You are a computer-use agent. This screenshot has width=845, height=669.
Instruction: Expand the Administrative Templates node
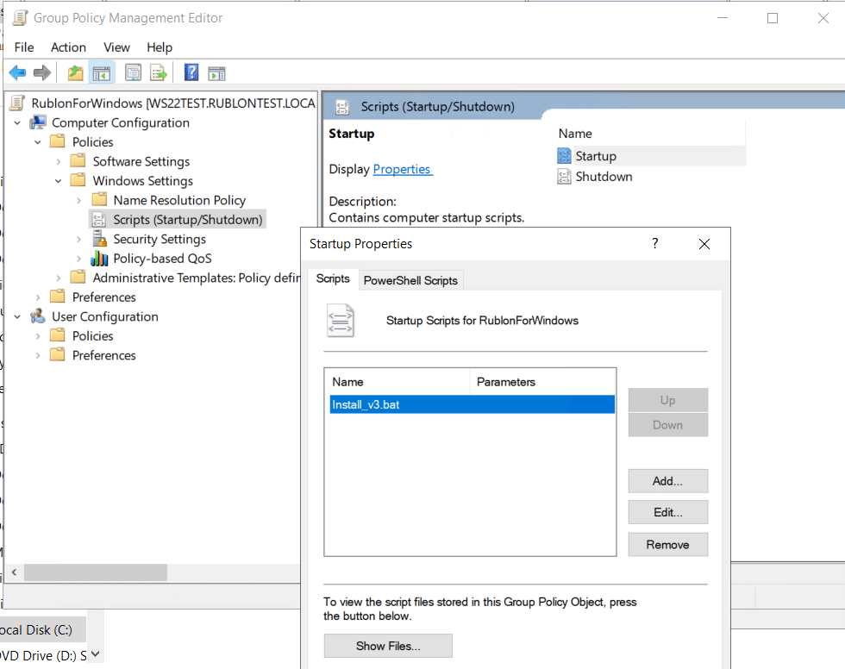[59, 278]
